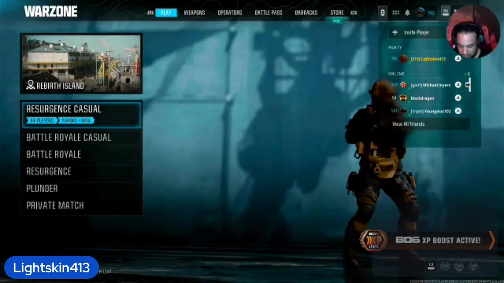
Task: Click the ONLINE section header
Action: [x=396, y=74]
